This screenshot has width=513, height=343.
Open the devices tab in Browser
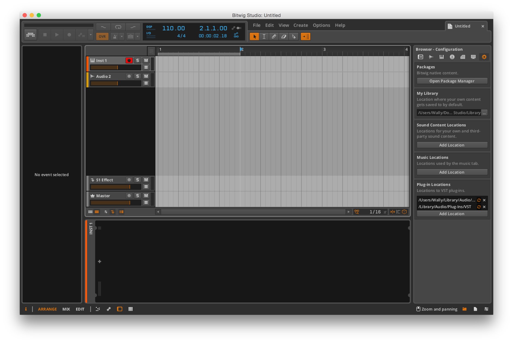421,57
